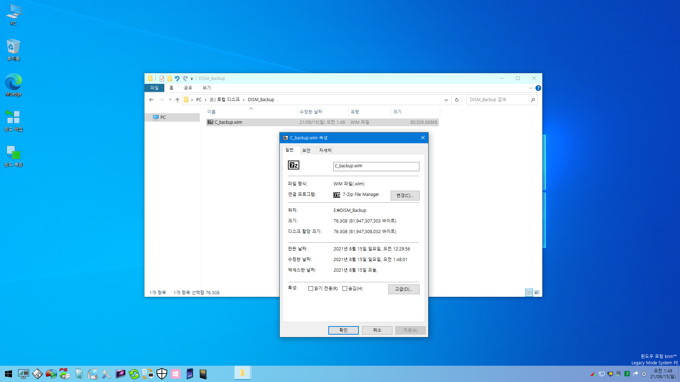Open the 공유 ribbon tab

pyautogui.click(x=188, y=88)
